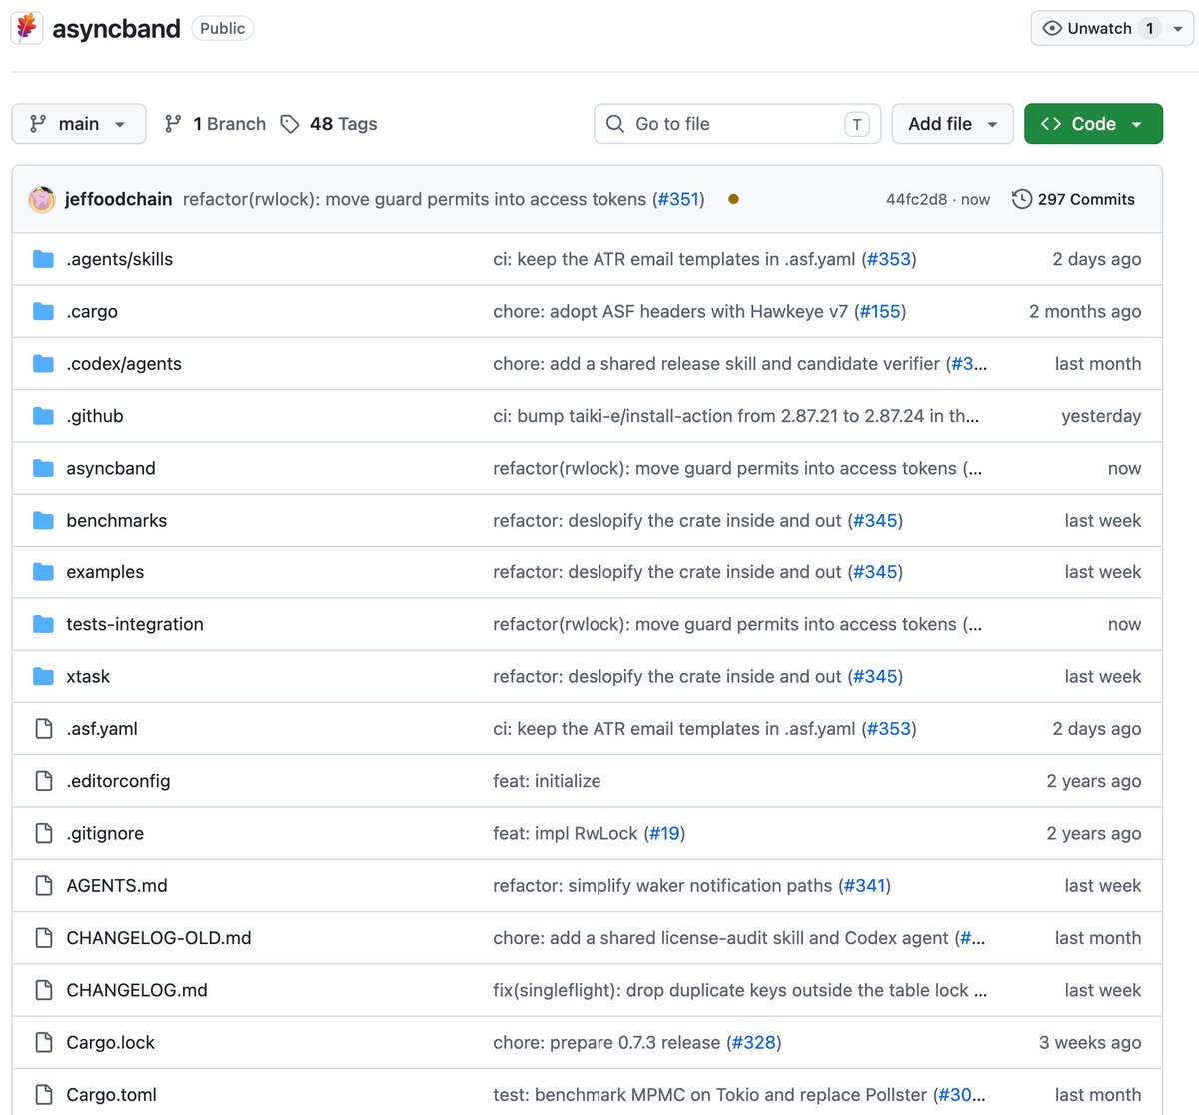This screenshot has height=1115, width=1199.
Task: Expand the Add file dropdown
Action: pos(952,124)
